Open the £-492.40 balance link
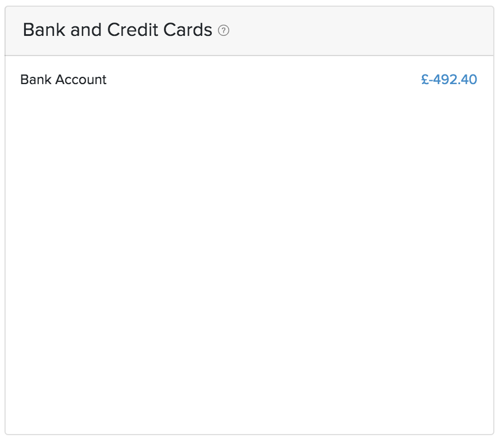 449,80
